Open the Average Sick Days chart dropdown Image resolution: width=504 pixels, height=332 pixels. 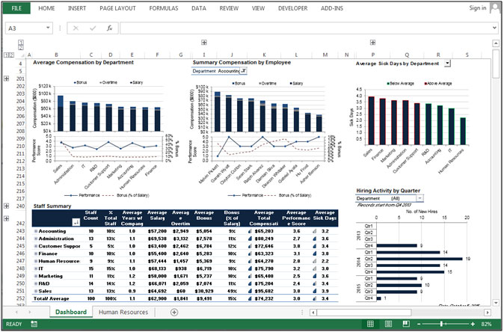click(x=447, y=64)
